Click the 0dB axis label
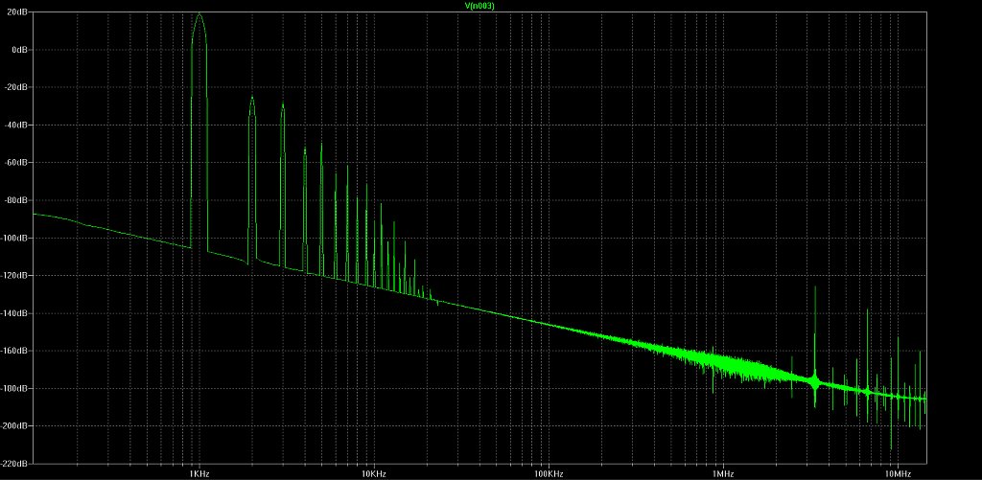 pyautogui.click(x=21, y=50)
